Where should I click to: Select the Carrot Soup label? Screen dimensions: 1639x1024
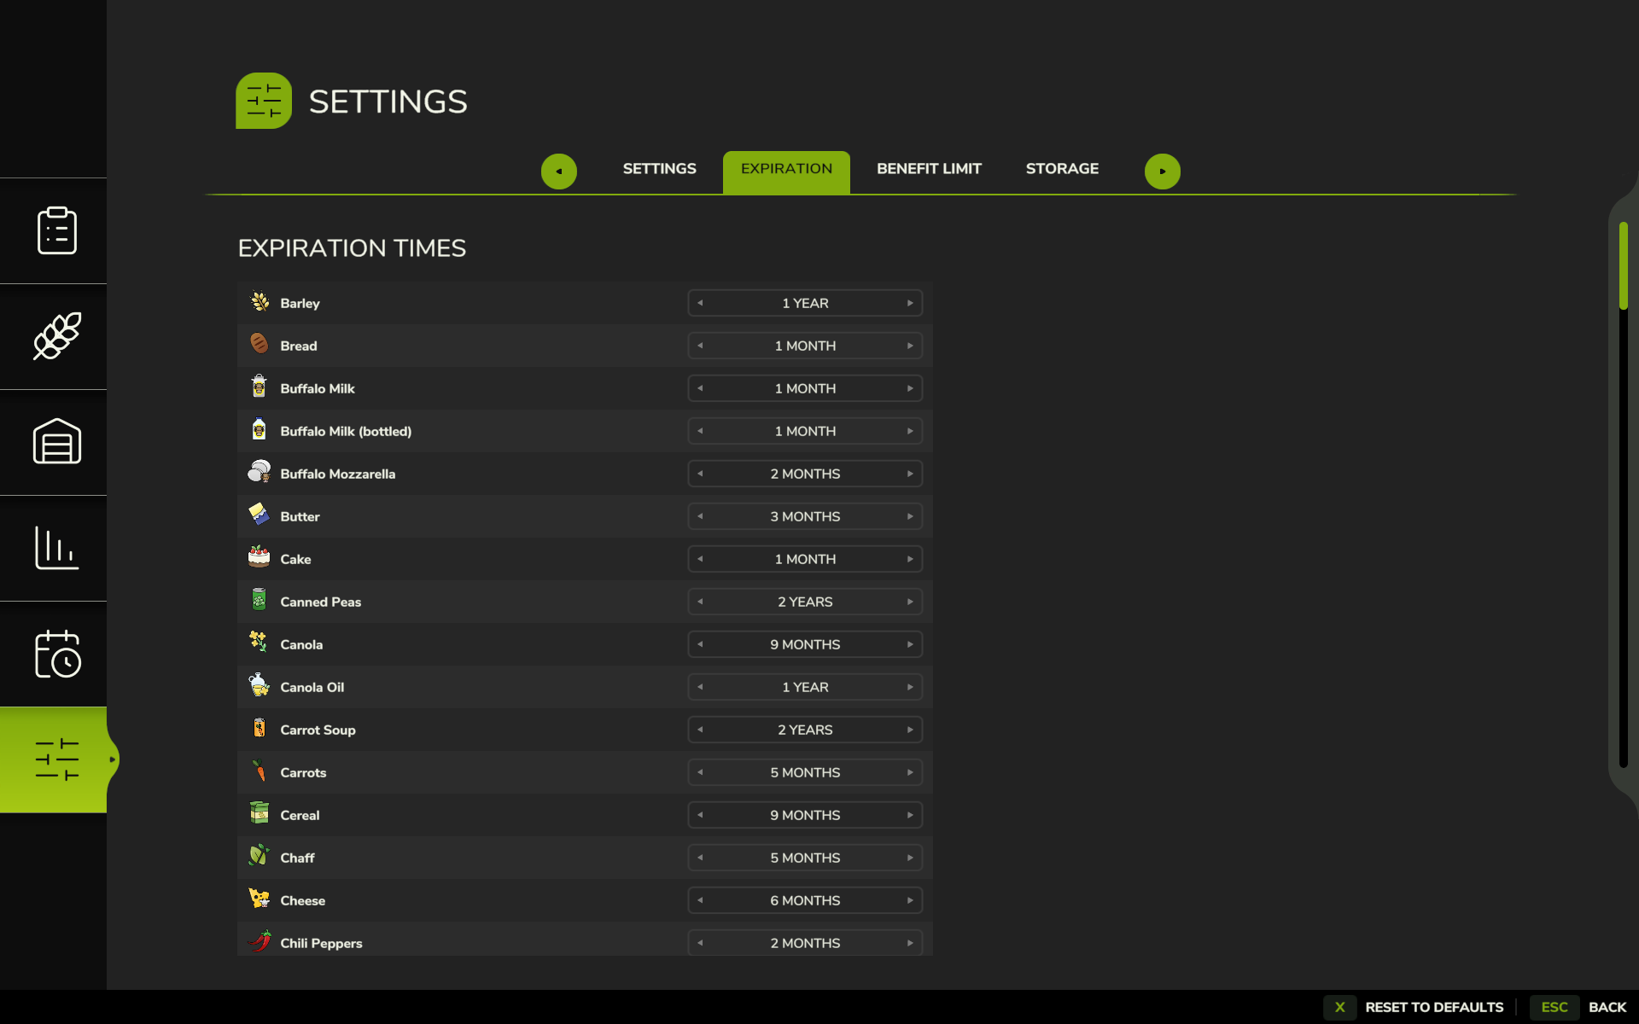[x=318, y=730]
